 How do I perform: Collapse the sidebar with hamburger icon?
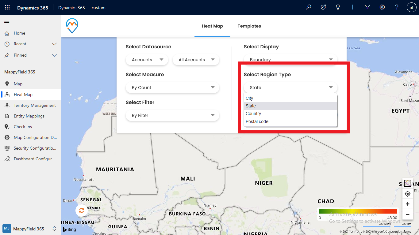tap(7, 21)
